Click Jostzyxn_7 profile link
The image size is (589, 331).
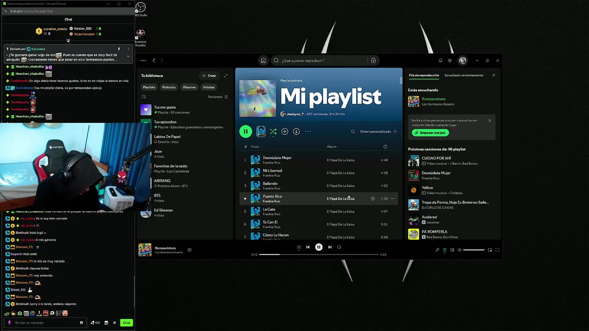[295, 114]
